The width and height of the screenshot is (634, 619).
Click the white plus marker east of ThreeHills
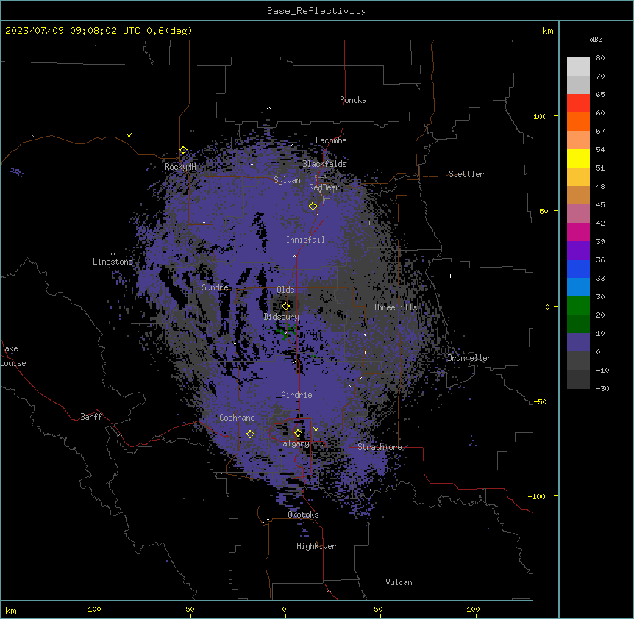(450, 276)
